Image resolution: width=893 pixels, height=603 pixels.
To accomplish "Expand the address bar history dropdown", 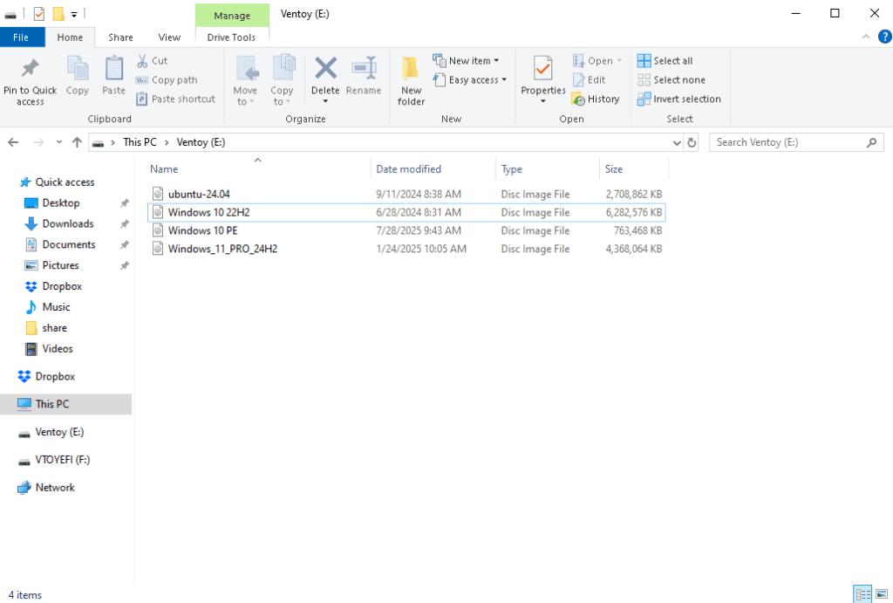I will pyautogui.click(x=677, y=142).
